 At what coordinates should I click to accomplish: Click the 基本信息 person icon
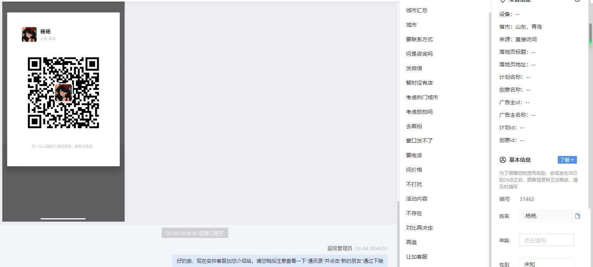pos(503,160)
